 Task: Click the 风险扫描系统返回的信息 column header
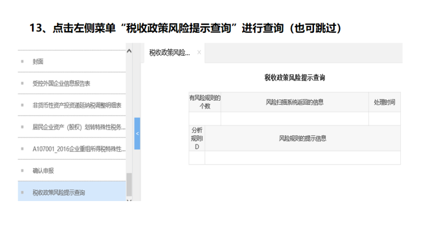point(294,102)
